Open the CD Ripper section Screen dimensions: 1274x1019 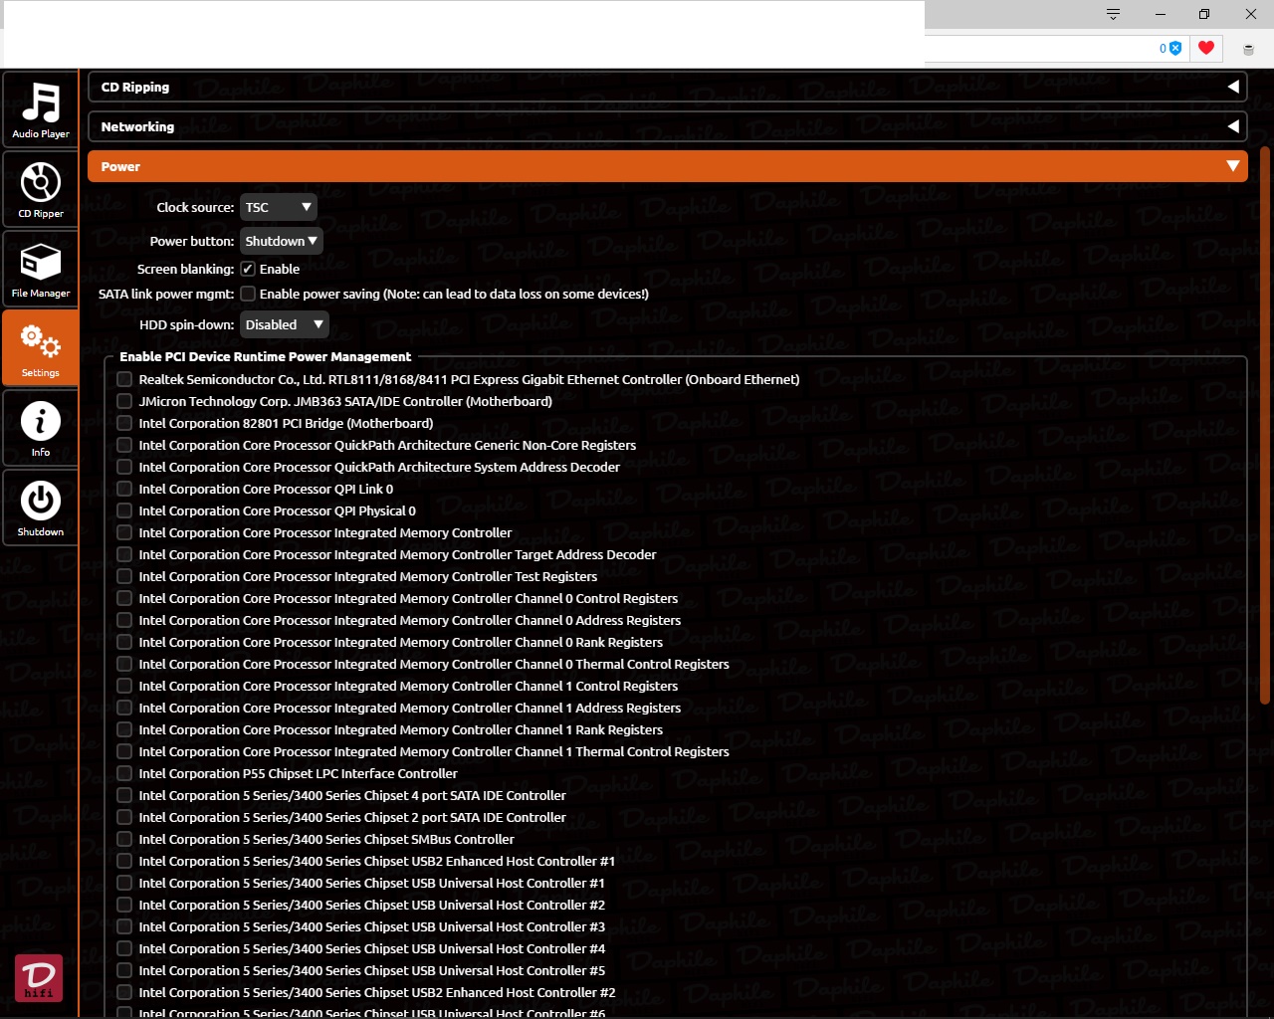(40, 189)
